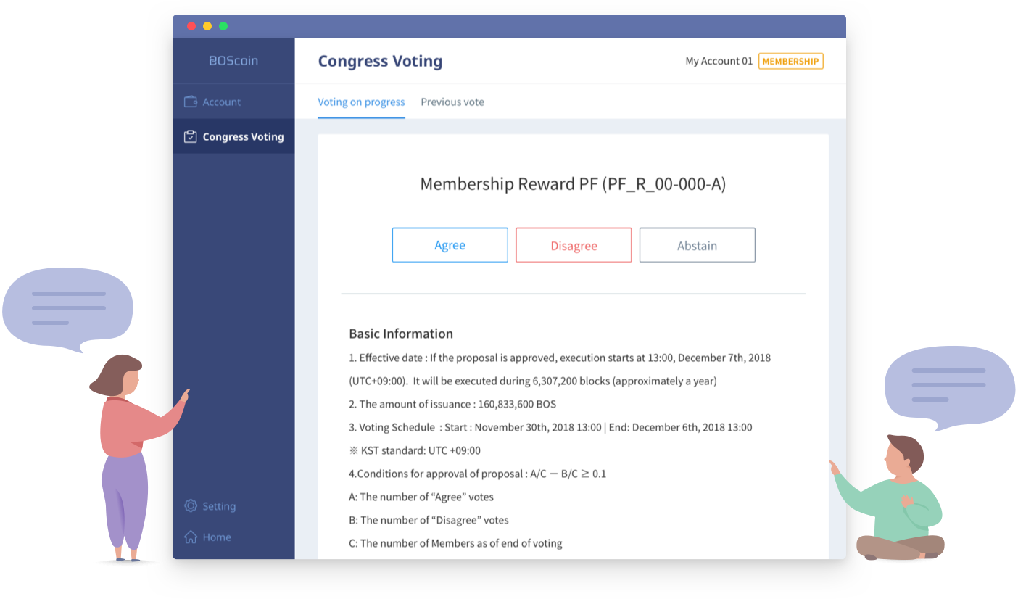
Task: Click the Account wallet icon in sidebar
Action: (191, 102)
